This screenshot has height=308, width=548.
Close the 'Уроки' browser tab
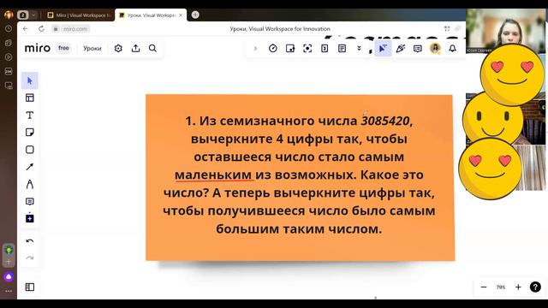[181, 15]
